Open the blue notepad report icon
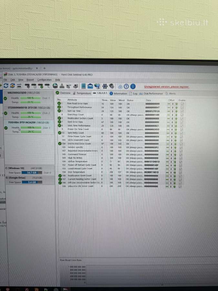The image size is (218, 291). coord(84,86)
